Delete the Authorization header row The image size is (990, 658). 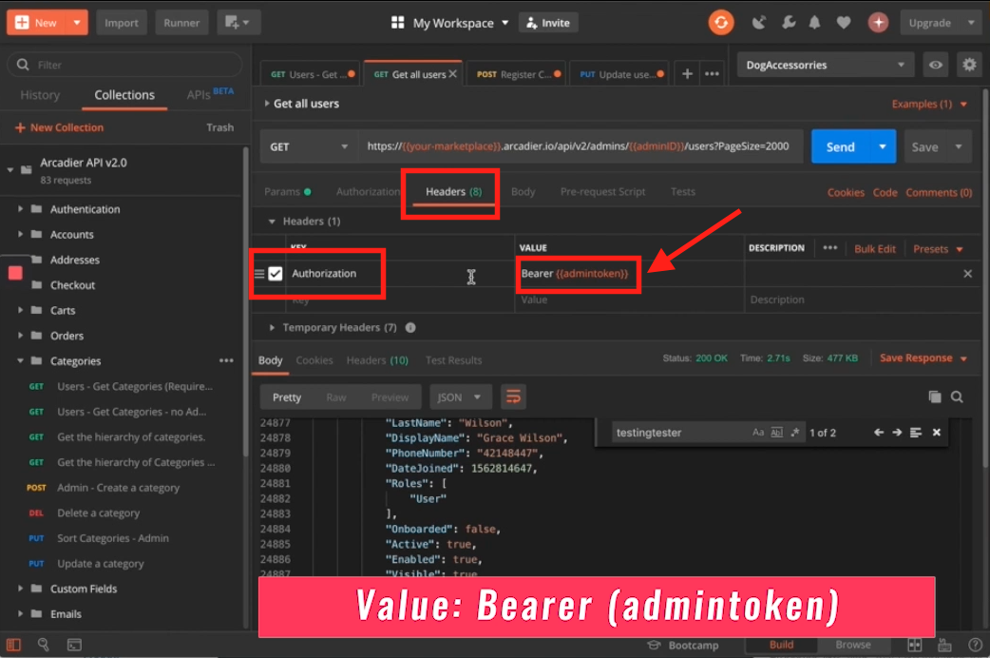click(x=967, y=274)
